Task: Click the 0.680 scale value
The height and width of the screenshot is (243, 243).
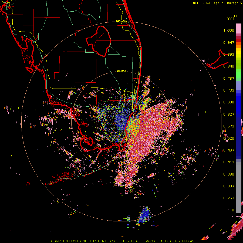Action: [x=229, y=102]
